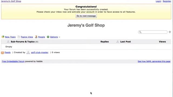
Task: Click the RSS feed icon
Action: click(2, 53)
